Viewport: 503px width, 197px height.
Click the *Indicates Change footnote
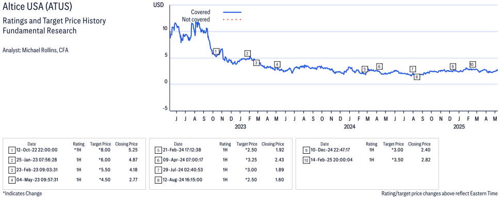[x=22, y=193]
